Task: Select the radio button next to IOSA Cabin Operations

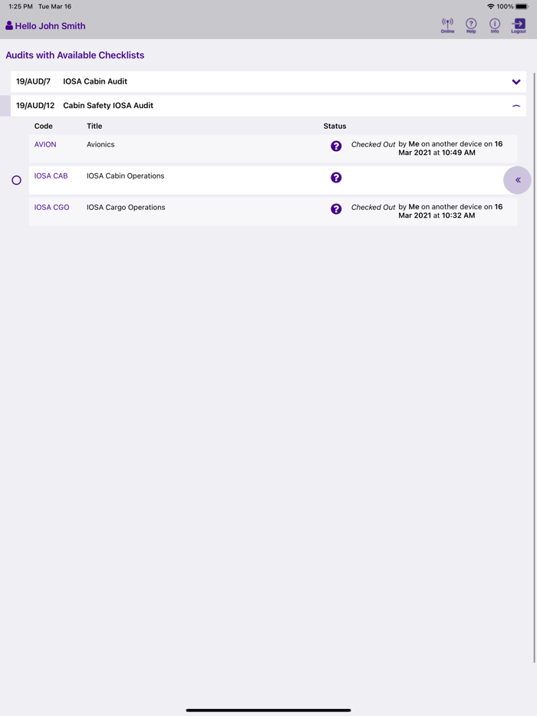Action: [x=16, y=179]
